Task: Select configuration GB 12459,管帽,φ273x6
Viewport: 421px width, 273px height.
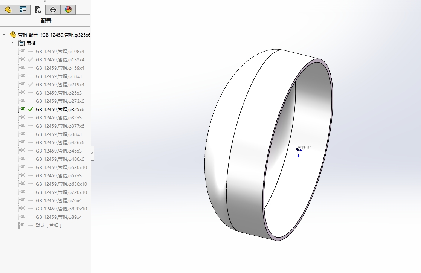Action: [60, 101]
